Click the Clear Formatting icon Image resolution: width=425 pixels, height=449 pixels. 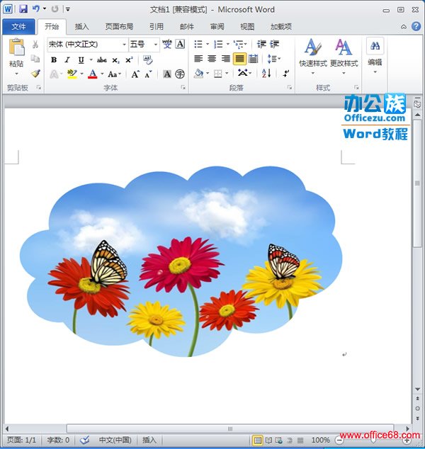click(147, 60)
